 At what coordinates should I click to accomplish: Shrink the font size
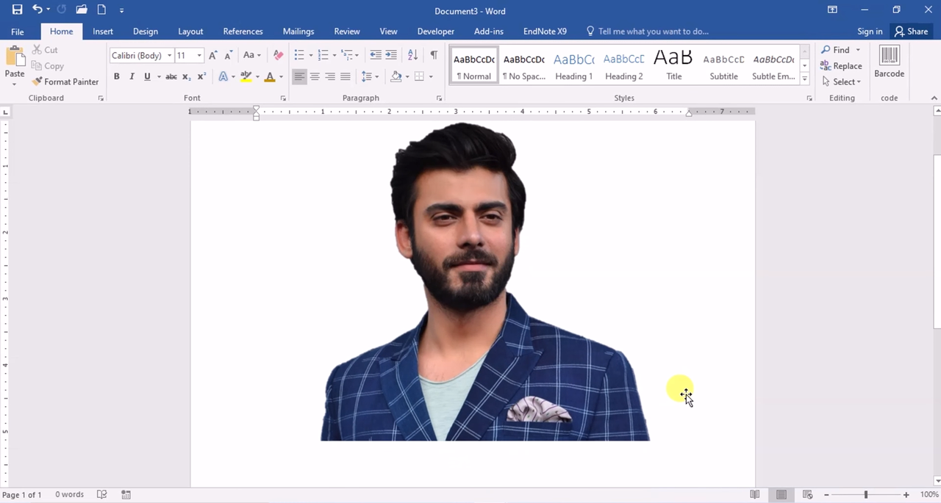[229, 55]
